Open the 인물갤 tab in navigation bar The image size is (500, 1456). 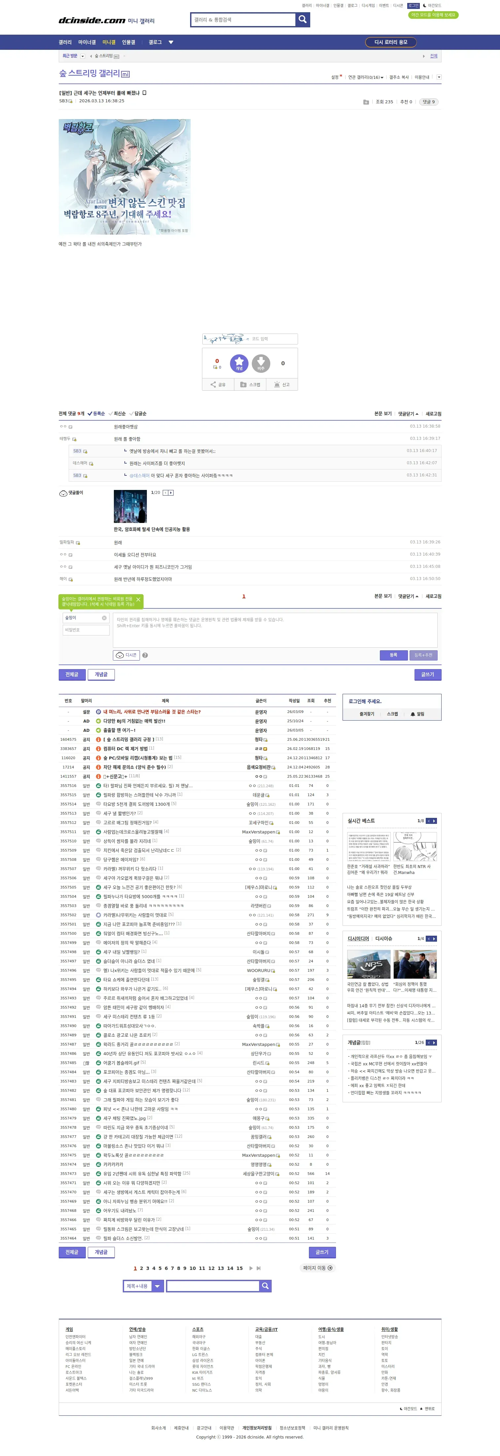point(128,42)
